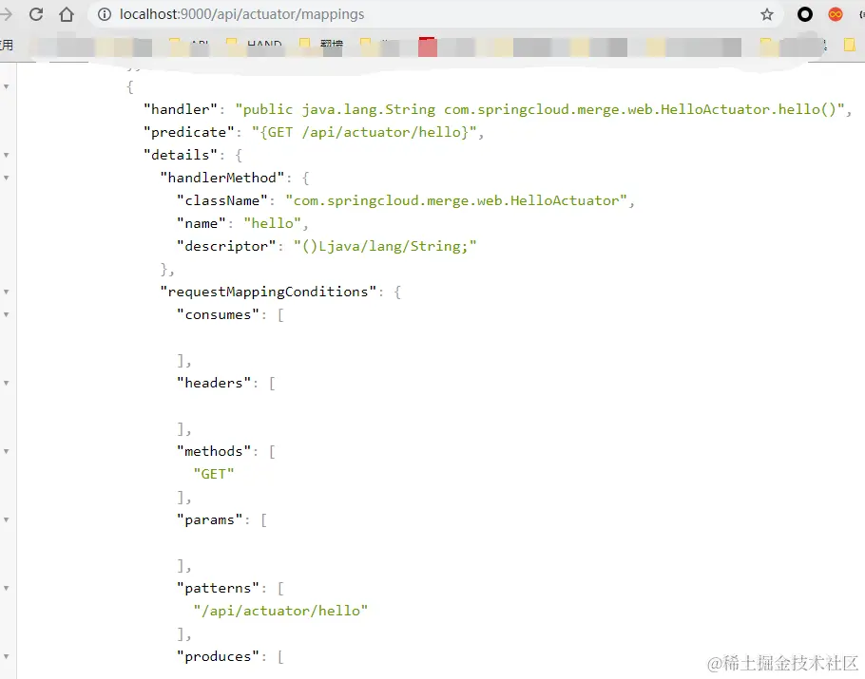Click the "/api/actuator/hello" patterns entry
The width and height of the screenshot is (865, 679).
pos(280,611)
